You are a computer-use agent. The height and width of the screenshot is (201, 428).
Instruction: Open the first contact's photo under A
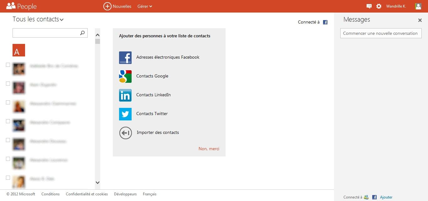(19, 69)
